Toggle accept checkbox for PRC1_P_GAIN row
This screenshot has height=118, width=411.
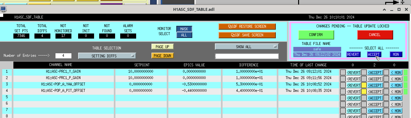[x=364, y=79]
